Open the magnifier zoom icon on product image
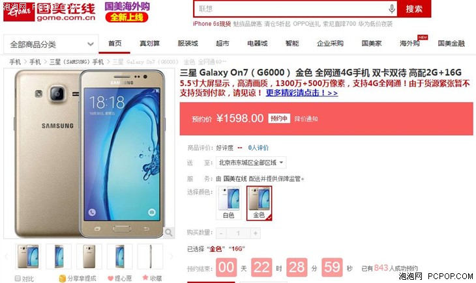The width and height of the screenshot is (476, 283). [x=168, y=232]
